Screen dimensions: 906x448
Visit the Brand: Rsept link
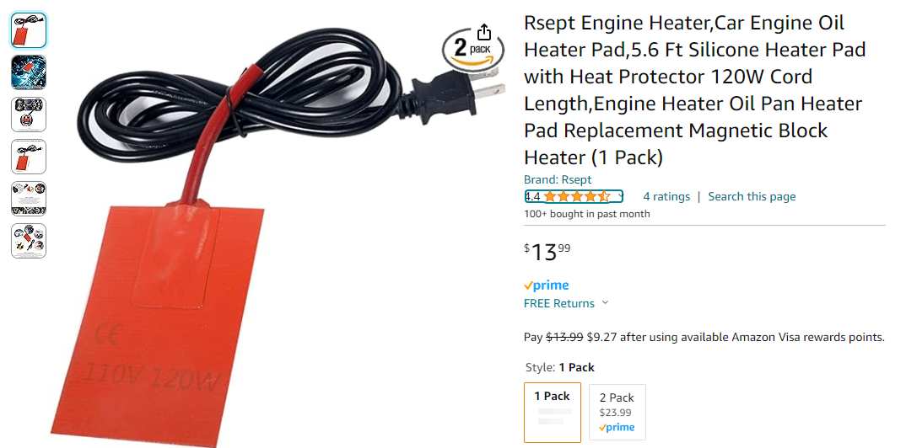557,179
